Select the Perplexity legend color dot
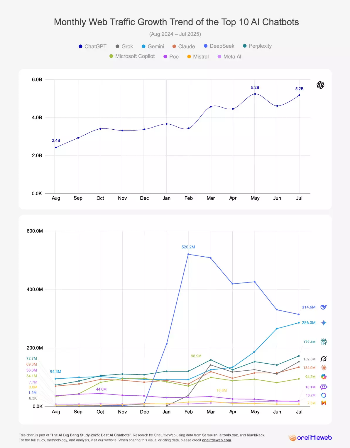The width and height of the screenshot is (350, 448). pos(245,46)
